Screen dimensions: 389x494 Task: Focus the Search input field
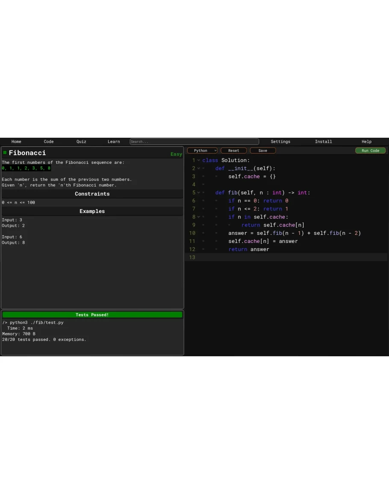[194, 142]
